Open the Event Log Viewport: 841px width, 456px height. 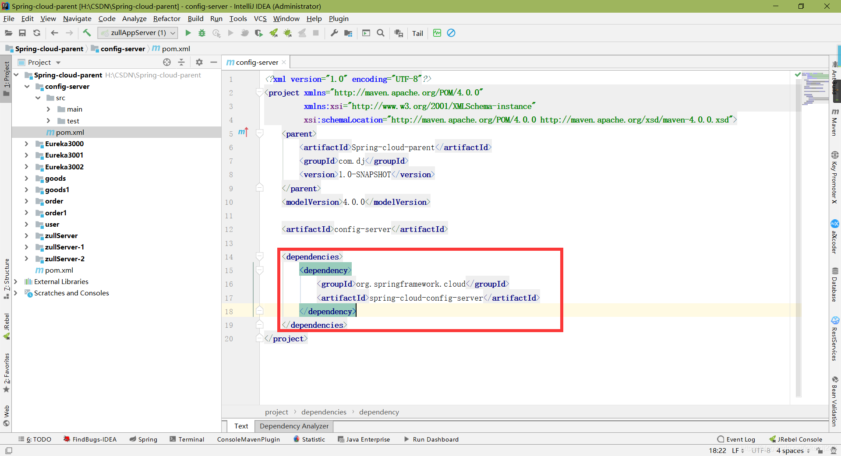pyautogui.click(x=736, y=439)
